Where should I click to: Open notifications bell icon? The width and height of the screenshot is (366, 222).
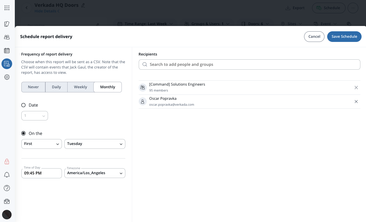point(7,175)
